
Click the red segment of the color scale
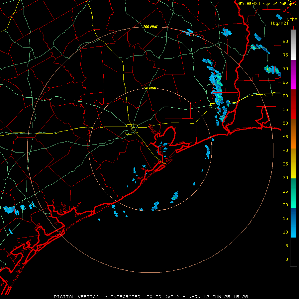293,104
